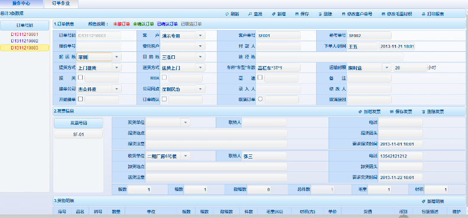This screenshot has width=468, height=218.
Task: Enable the 订单确认 order confirm checkbox
Action: tap(164, 99)
